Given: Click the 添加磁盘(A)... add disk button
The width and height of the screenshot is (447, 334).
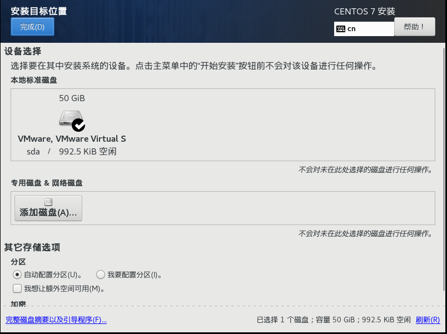Looking at the screenshot, I should pyautogui.click(x=48, y=208).
